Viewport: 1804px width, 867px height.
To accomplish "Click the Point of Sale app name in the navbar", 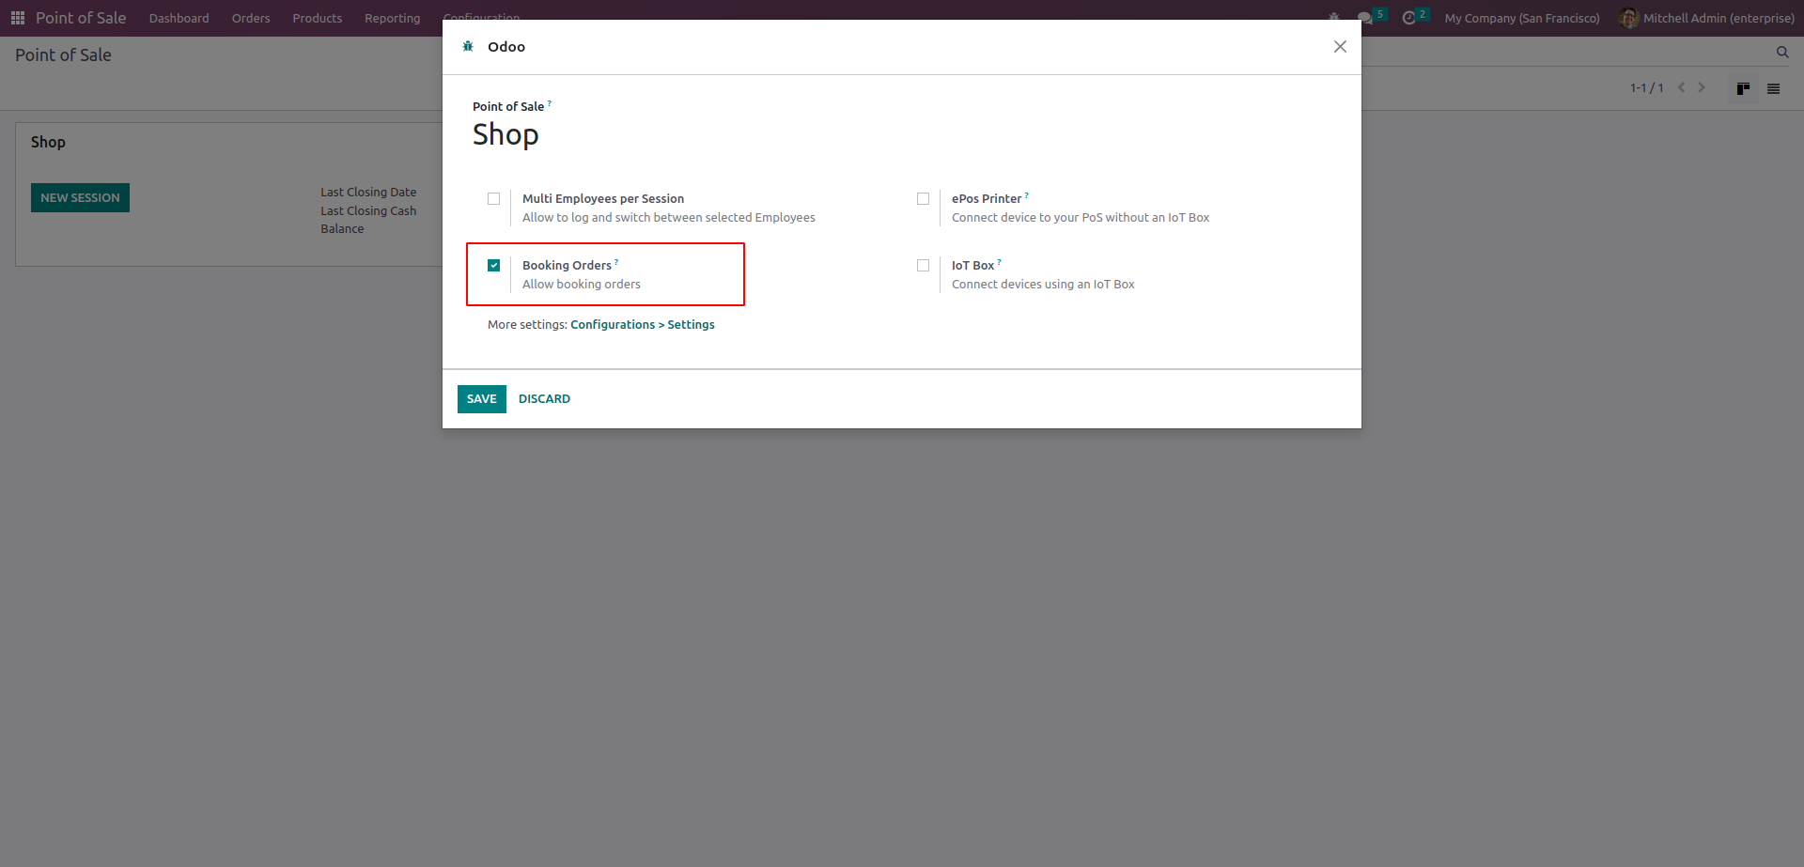I will 81,18.
